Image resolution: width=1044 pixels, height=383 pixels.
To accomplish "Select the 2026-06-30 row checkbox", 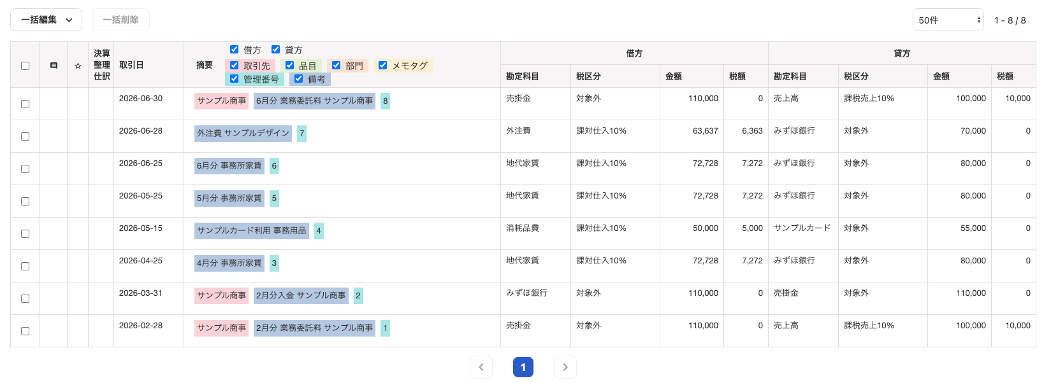I will tap(25, 104).
